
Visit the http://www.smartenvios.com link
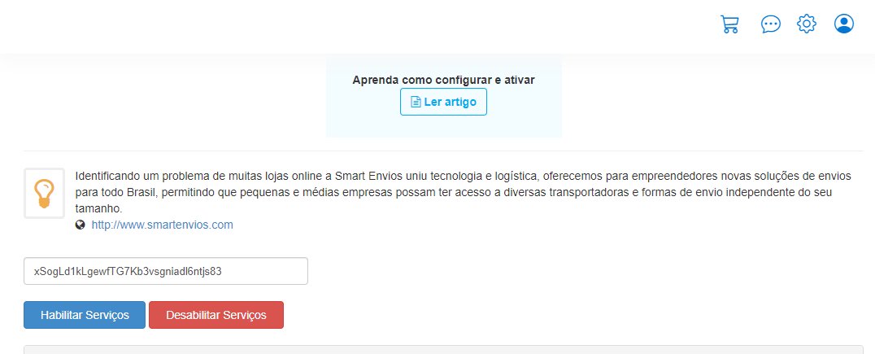point(162,225)
